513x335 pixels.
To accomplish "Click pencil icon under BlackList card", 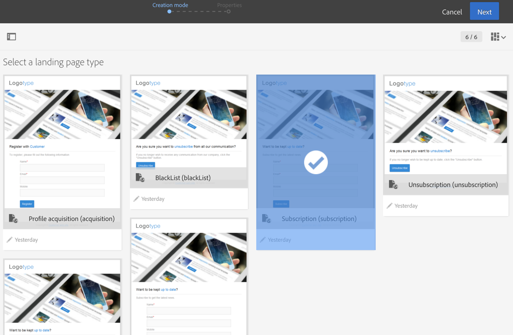I will click(x=136, y=199).
